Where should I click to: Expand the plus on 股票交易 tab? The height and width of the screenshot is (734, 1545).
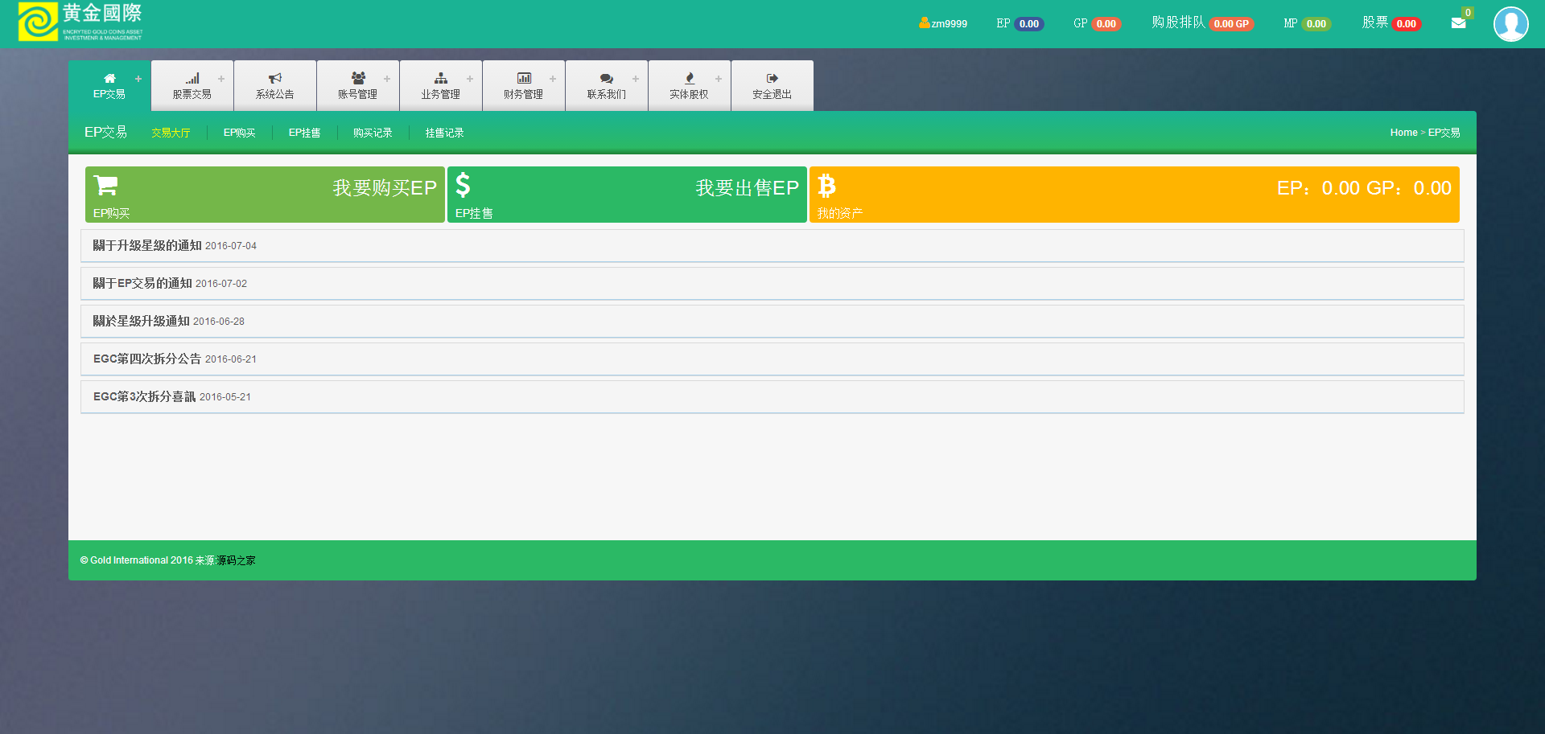tap(221, 79)
